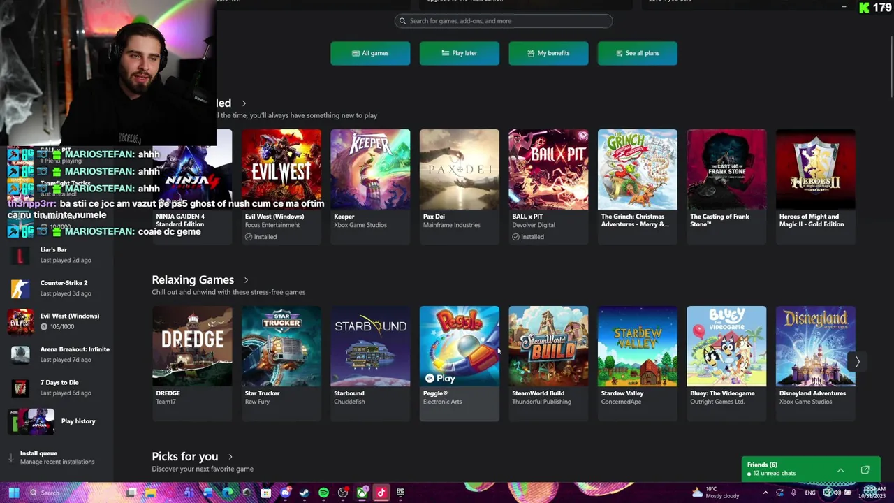Image resolution: width=894 pixels, height=503 pixels.
Task: Open the Evil West (Windows) store tile
Action: pyautogui.click(x=281, y=187)
